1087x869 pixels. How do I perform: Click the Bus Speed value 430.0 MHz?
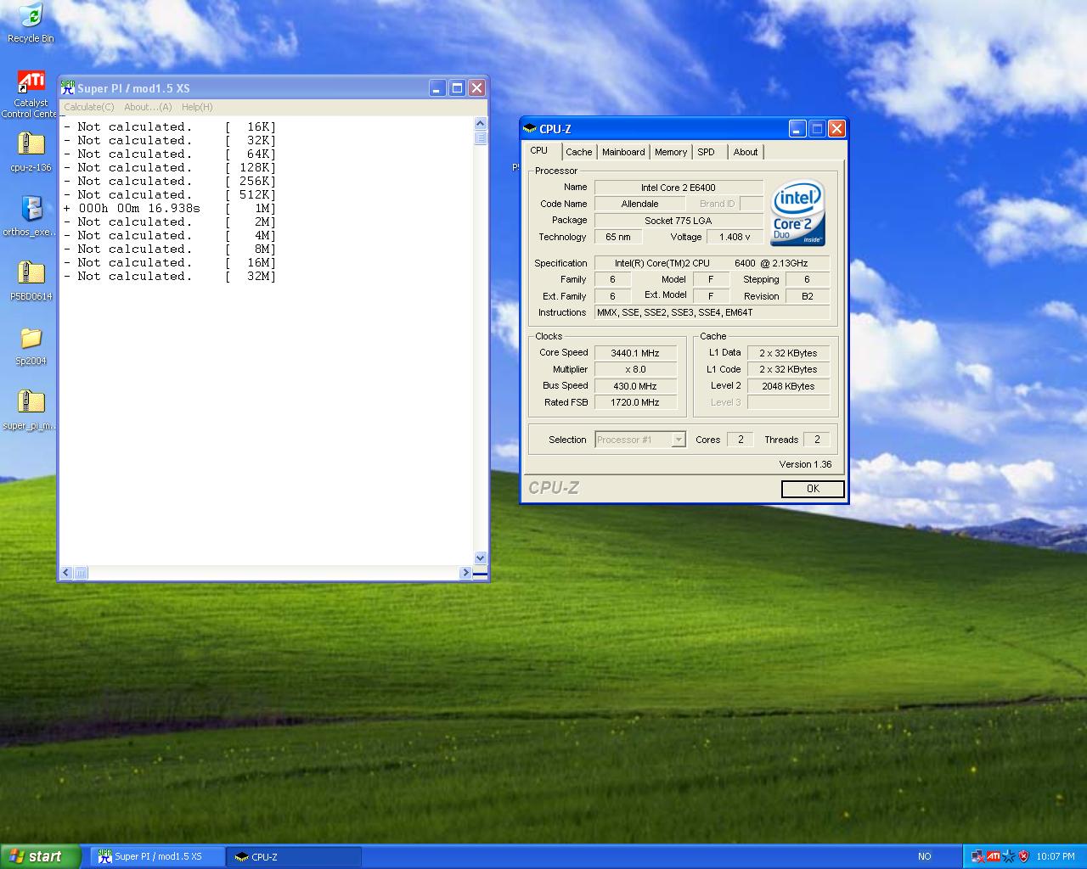pos(635,386)
